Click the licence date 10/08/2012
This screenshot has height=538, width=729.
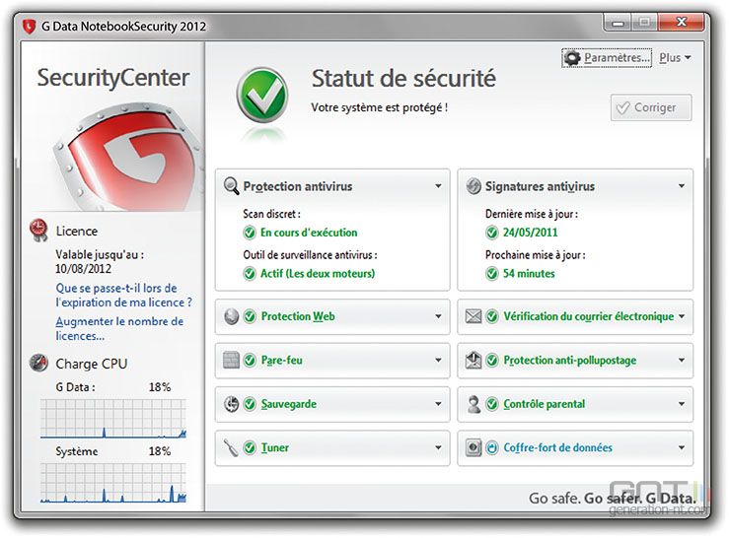point(83,269)
